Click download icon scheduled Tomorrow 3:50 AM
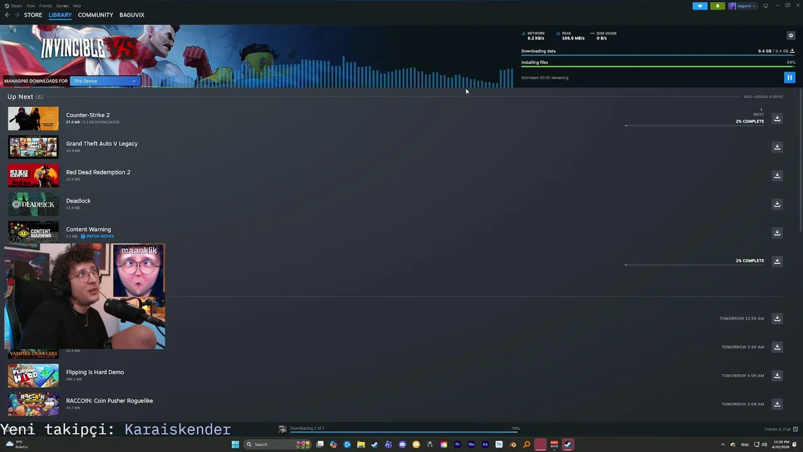This screenshot has height=452, width=803. (x=777, y=347)
